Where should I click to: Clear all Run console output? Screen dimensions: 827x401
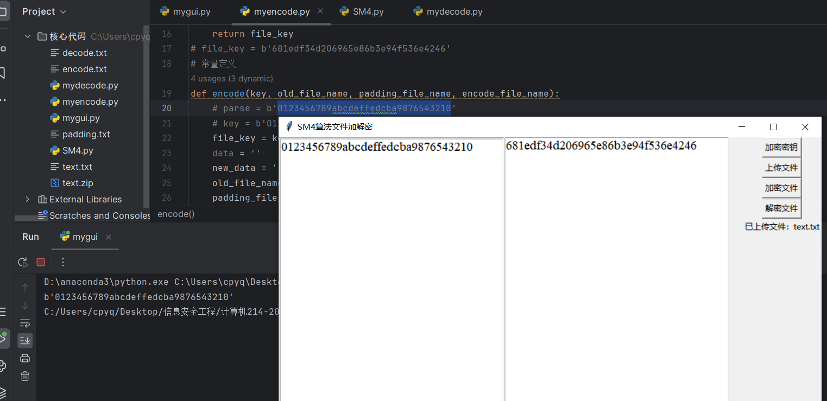24,375
